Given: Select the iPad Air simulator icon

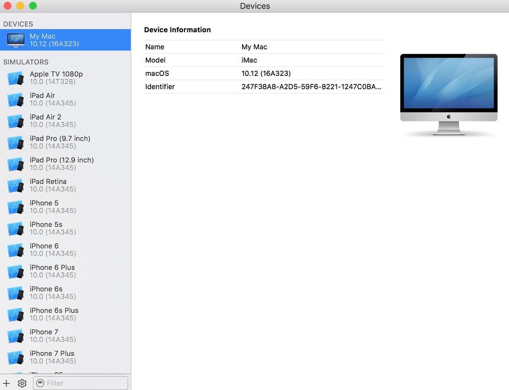Looking at the screenshot, I should pyautogui.click(x=15, y=99).
